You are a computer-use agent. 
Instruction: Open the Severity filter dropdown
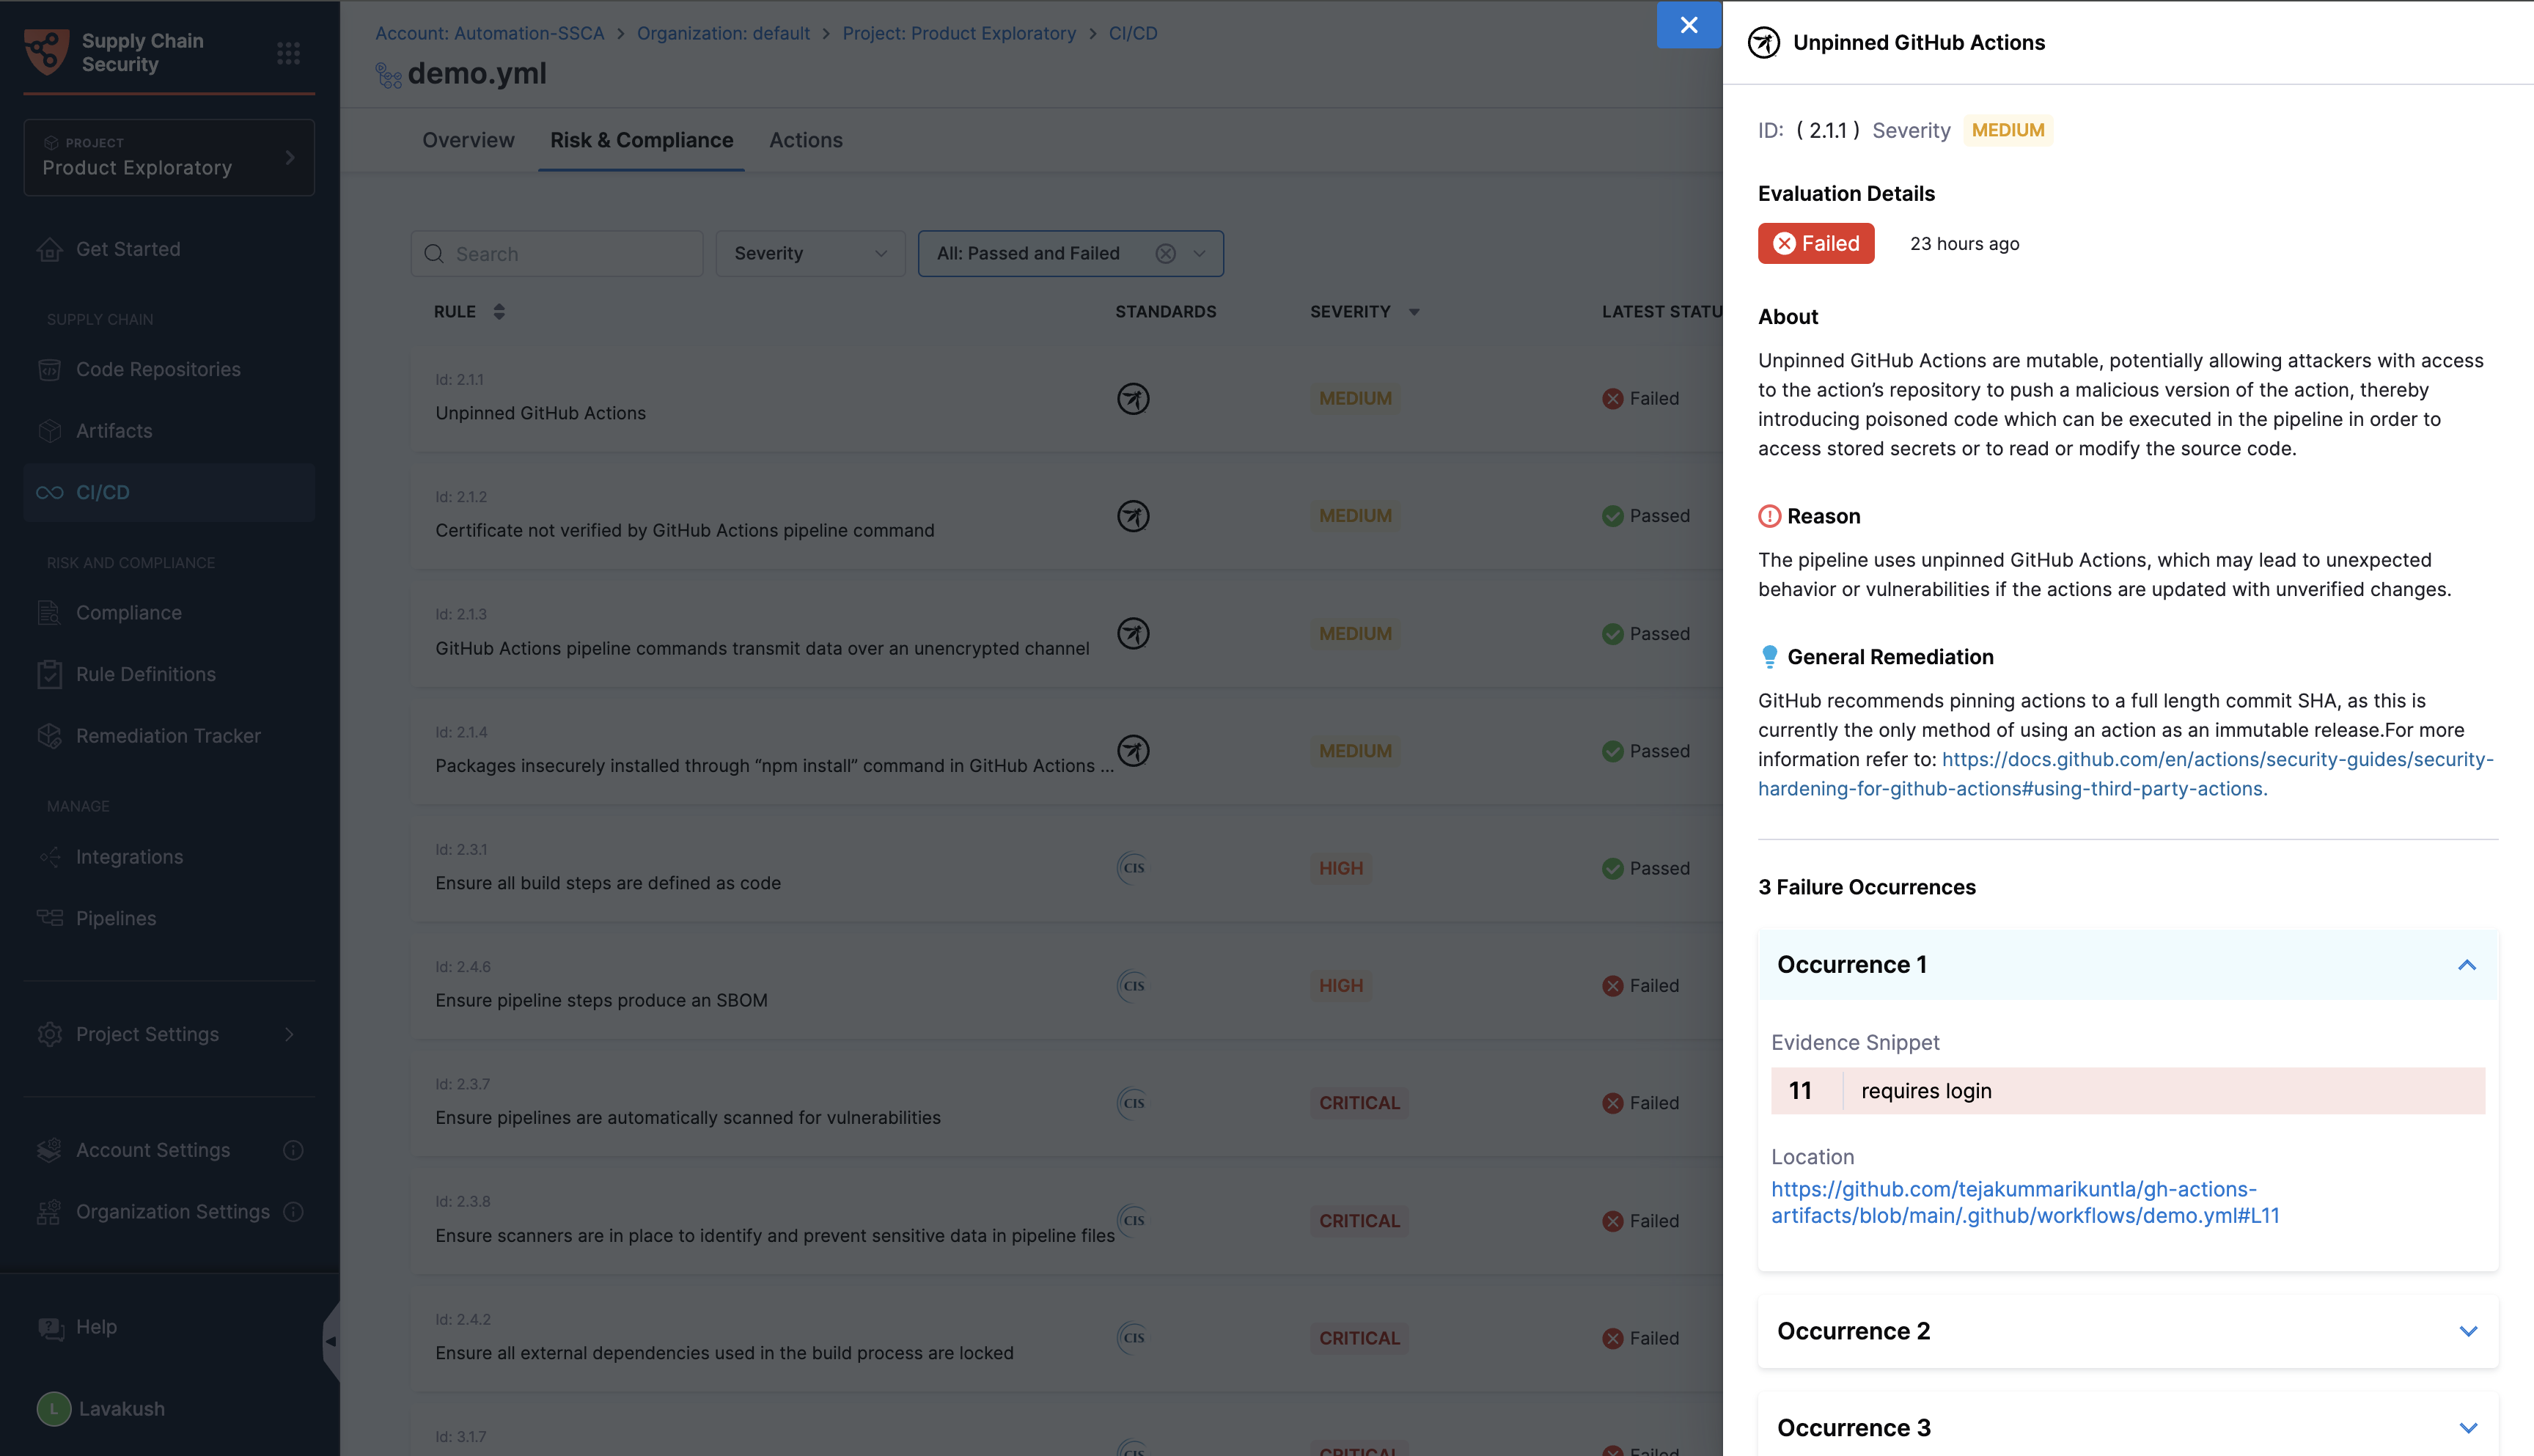(810, 254)
